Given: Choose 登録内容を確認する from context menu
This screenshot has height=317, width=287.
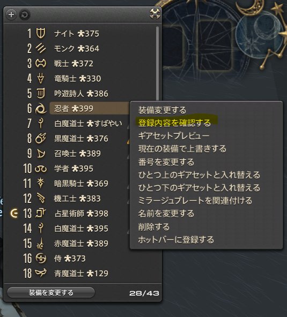Looking at the screenshot, I should click(174, 123).
